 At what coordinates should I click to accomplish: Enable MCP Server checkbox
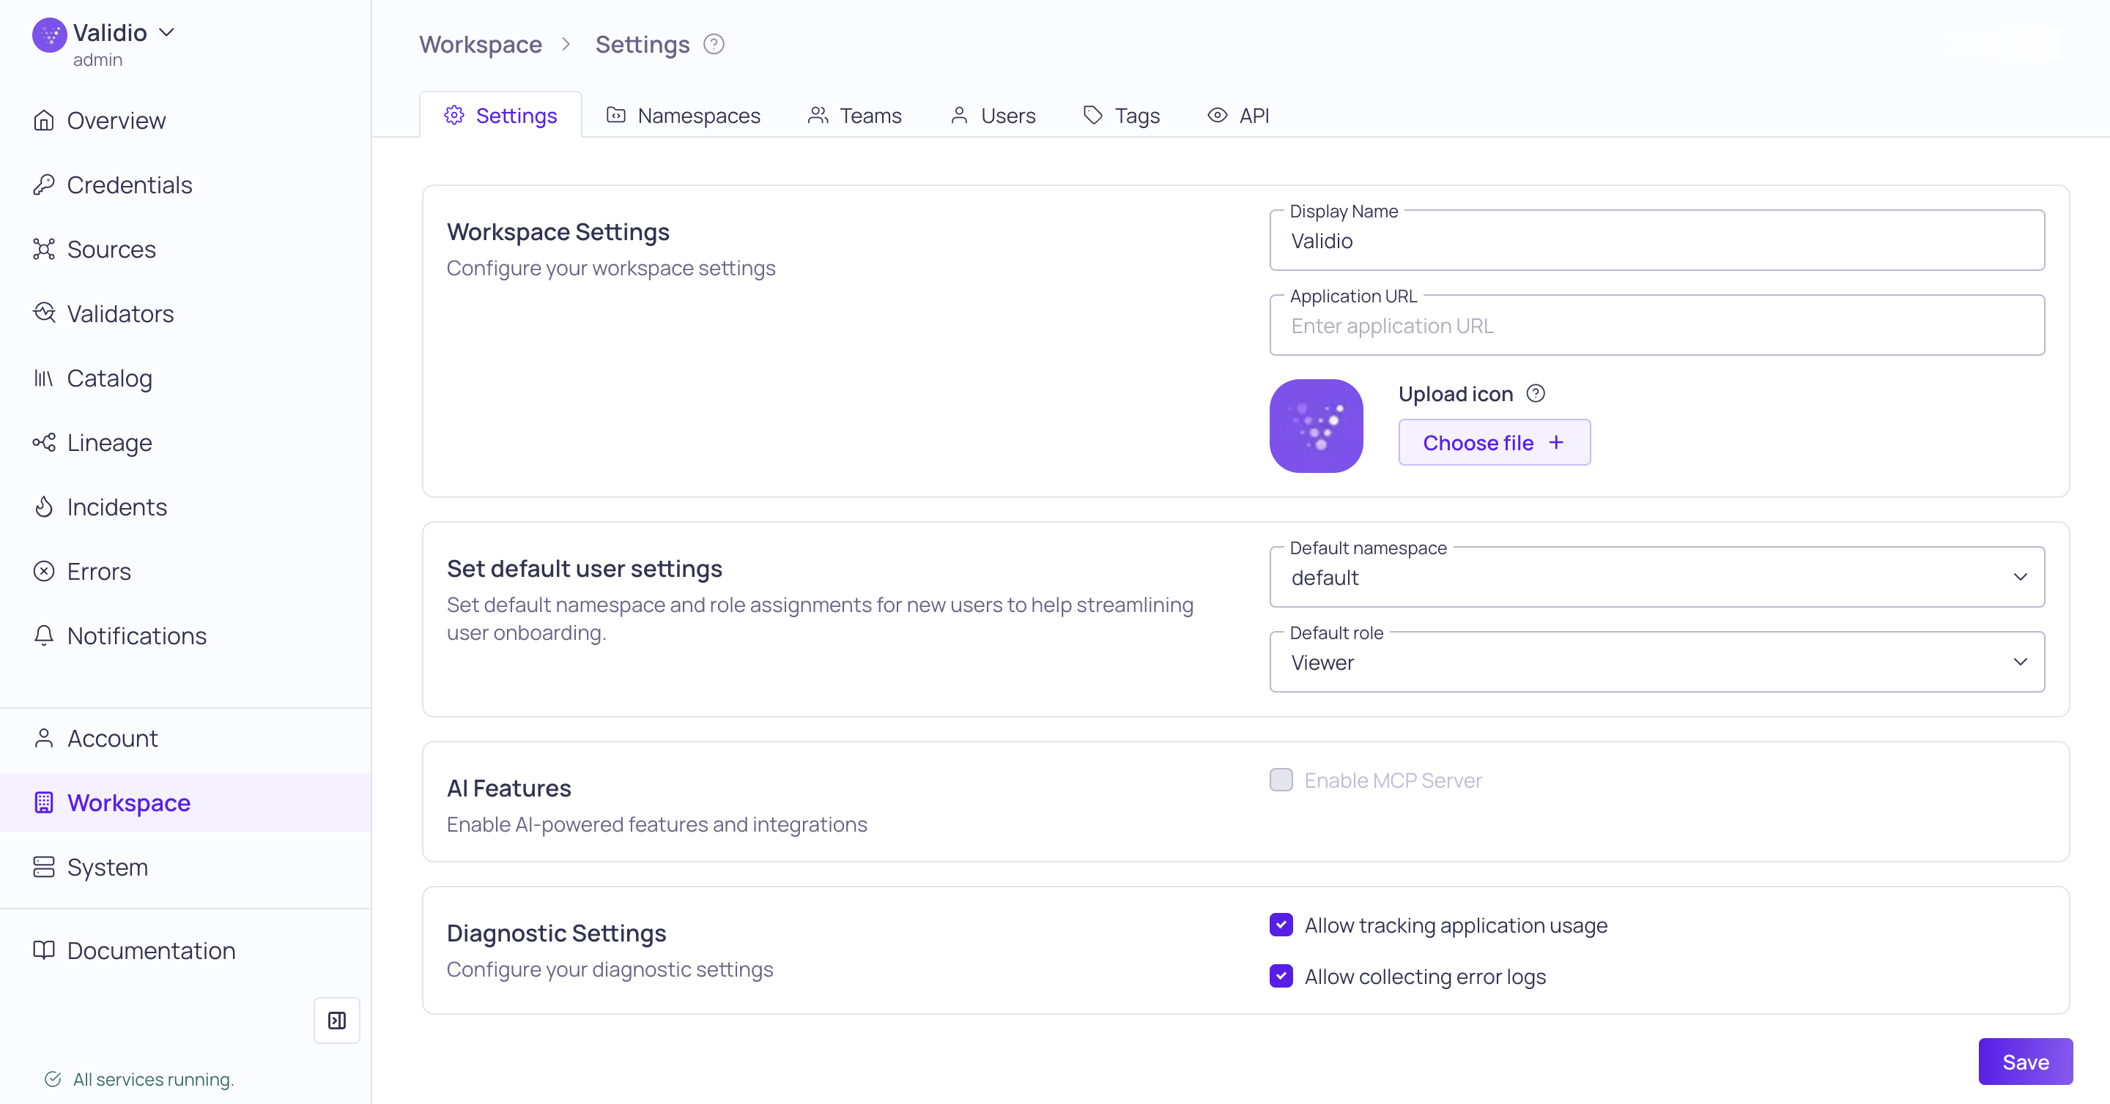pos(1281,780)
